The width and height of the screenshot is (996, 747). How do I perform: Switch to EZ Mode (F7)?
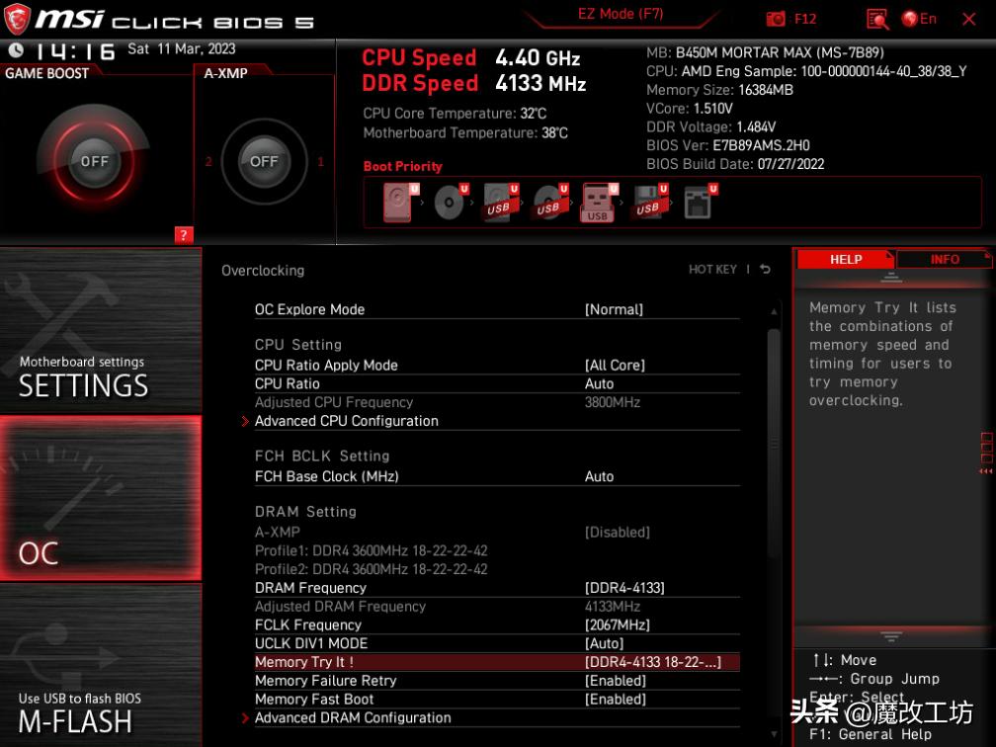click(x=620, y=13)
